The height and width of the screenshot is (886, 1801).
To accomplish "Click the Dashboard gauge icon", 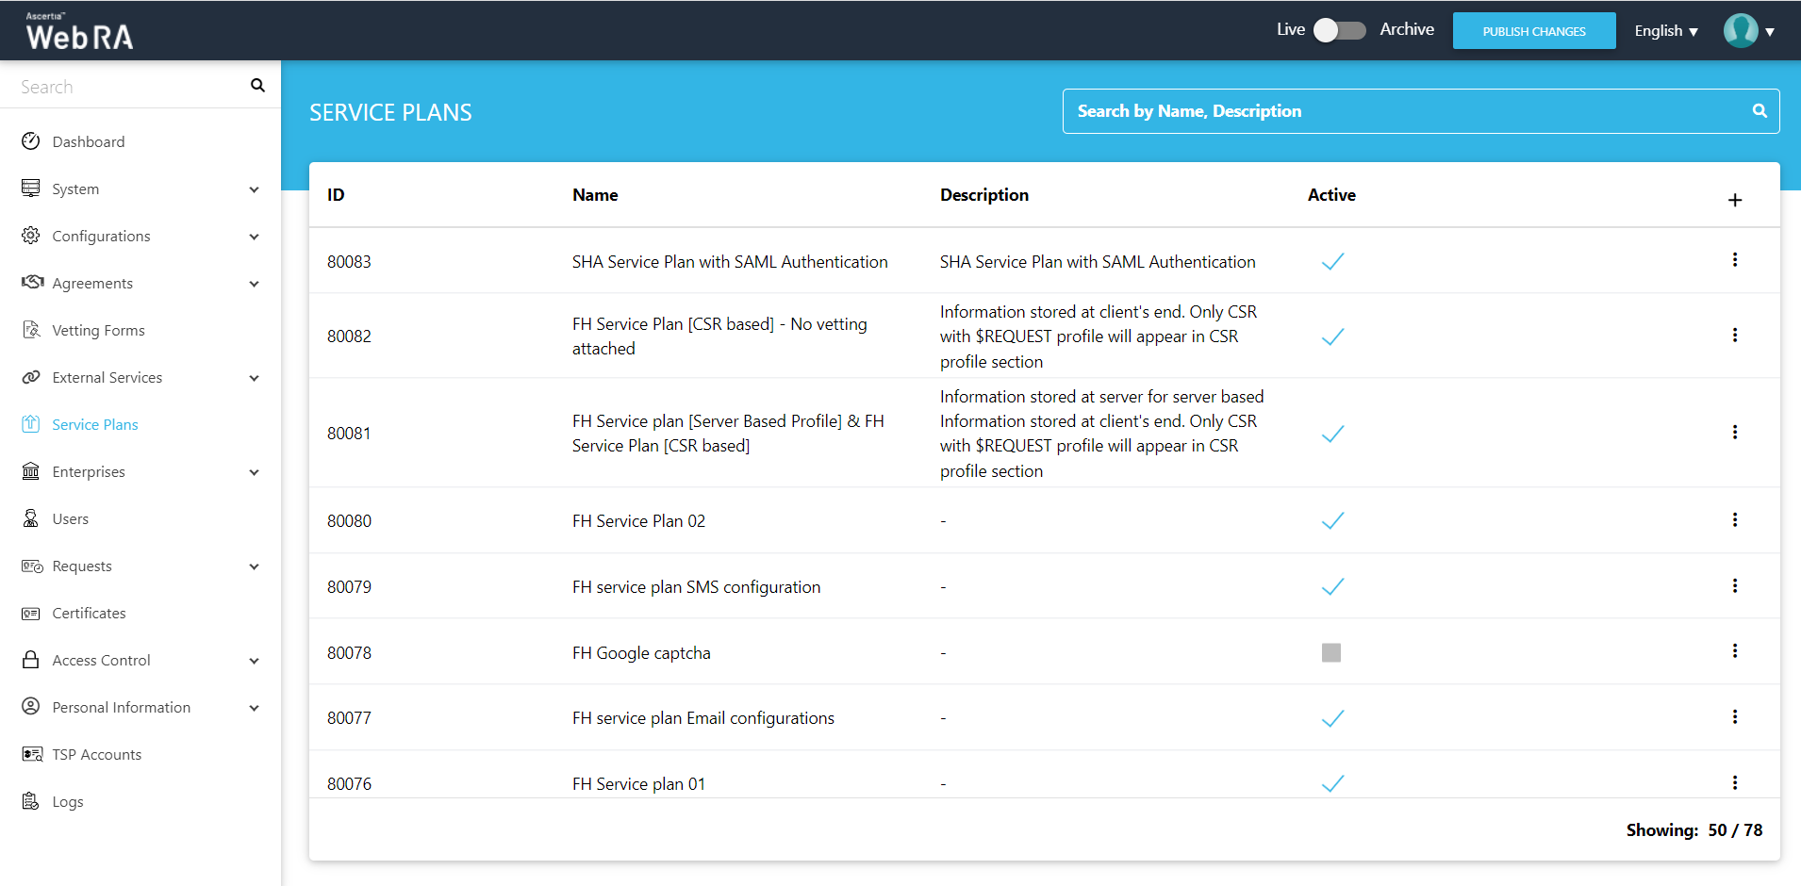I will (x=31, y=141).
